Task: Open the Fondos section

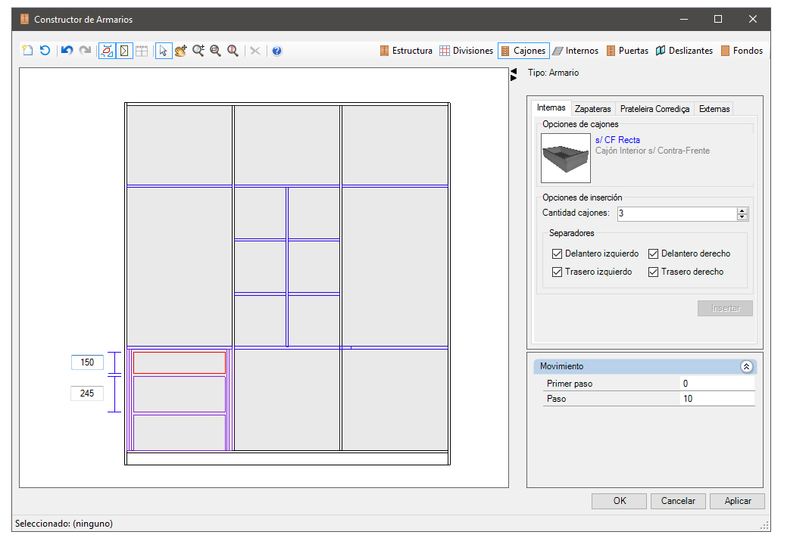Action: coord(742,51)
